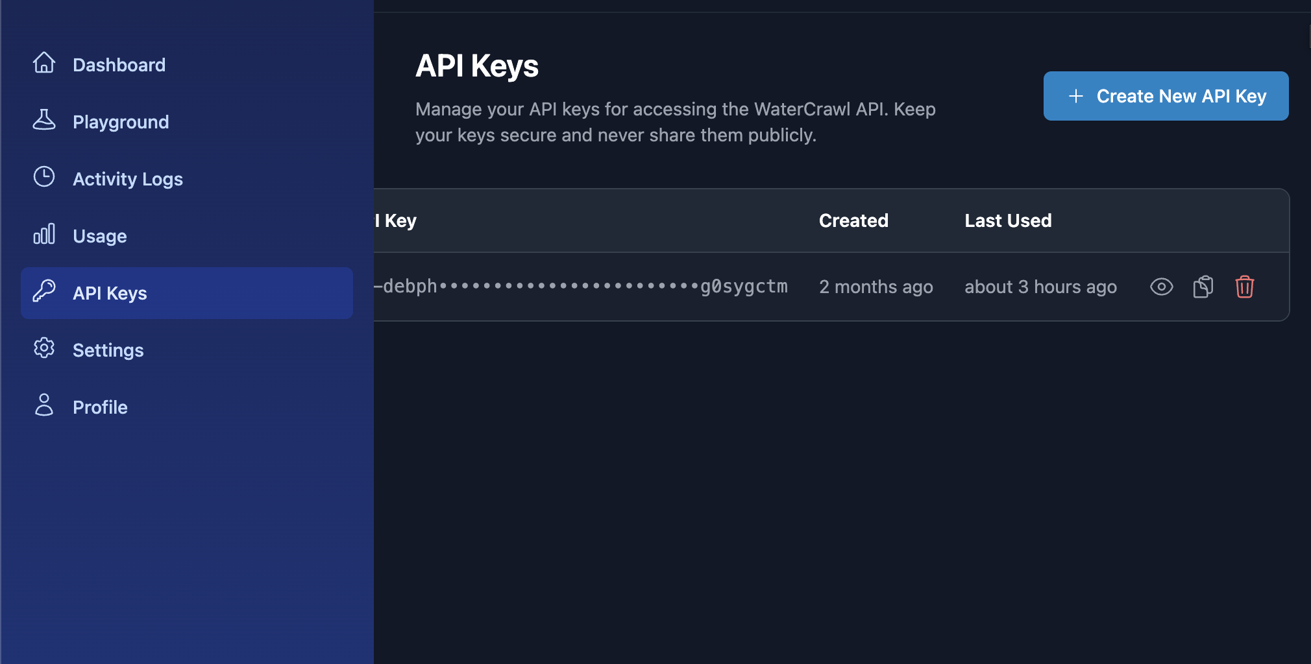Open the Dashboard menu item
The width and height of the screenshot is (1311, 664).
point(119,65)
